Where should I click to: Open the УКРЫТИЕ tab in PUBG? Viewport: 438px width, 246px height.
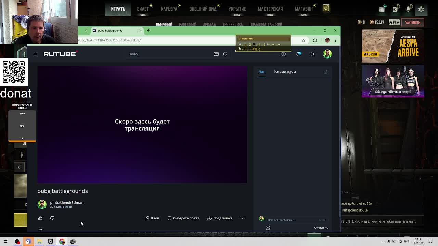pos(237,9)
